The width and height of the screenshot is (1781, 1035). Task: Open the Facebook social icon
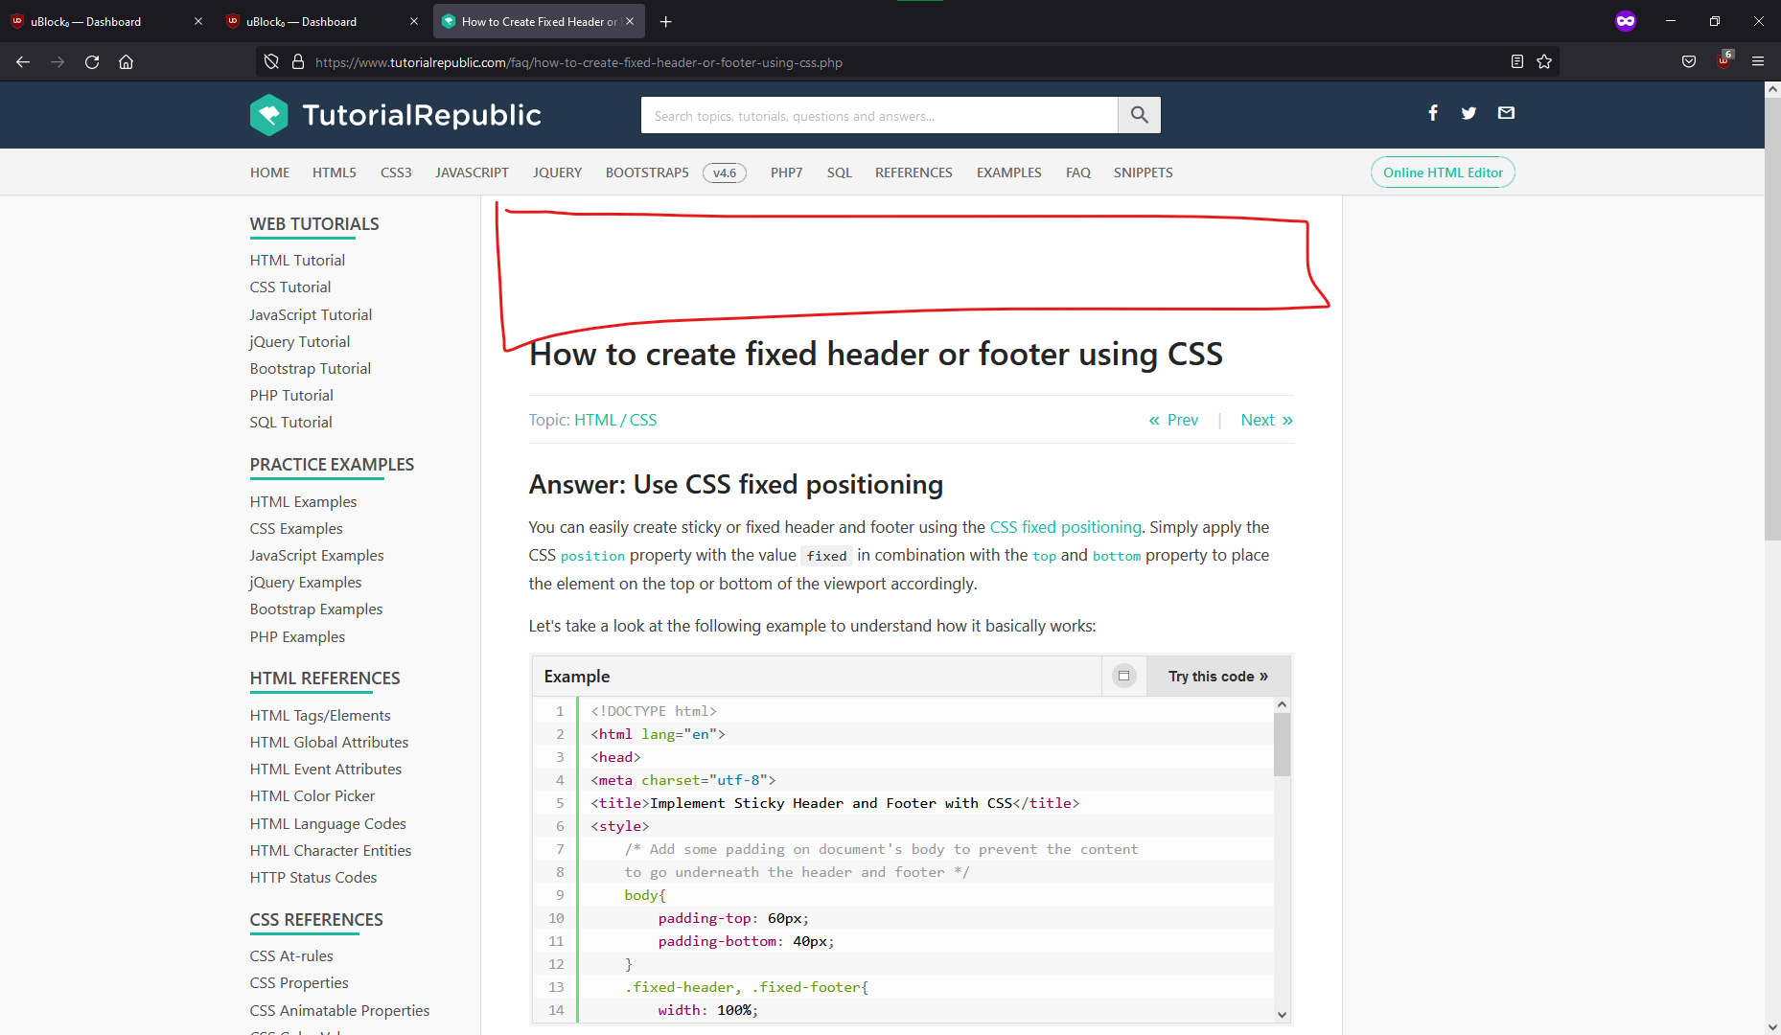tap(1433, 113)
